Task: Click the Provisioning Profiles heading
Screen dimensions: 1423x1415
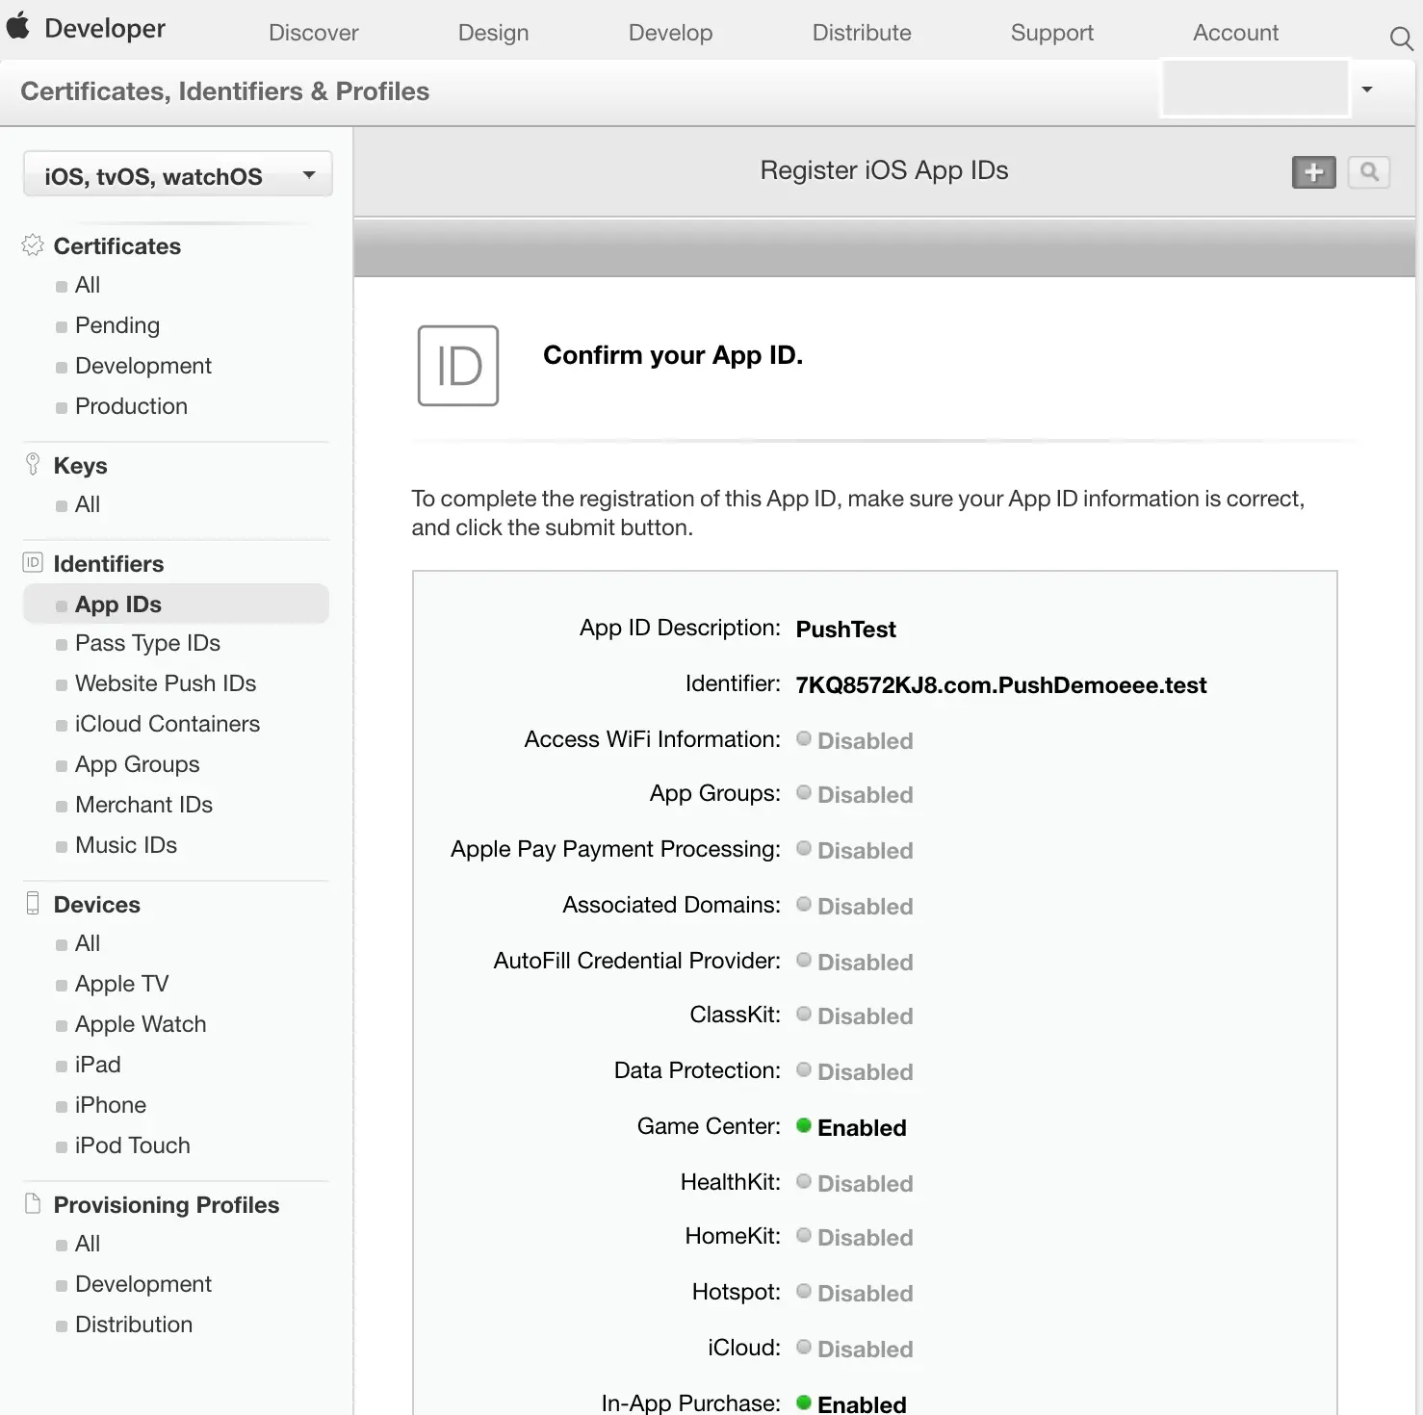Action: (x=167, y=1205)
